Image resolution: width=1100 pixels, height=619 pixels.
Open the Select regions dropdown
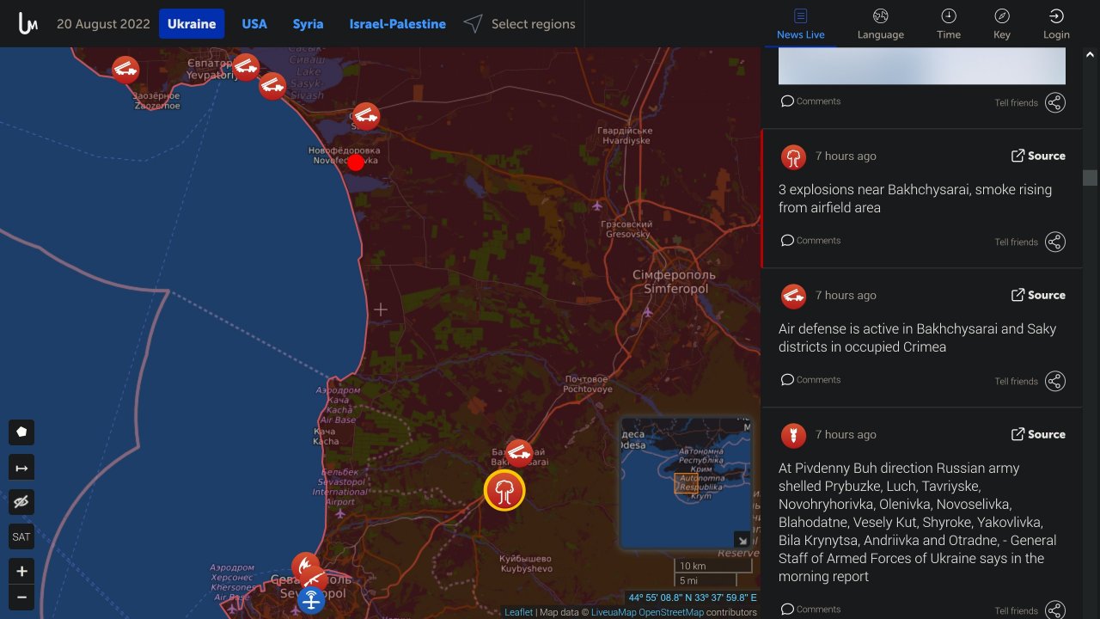pos(520,24)
